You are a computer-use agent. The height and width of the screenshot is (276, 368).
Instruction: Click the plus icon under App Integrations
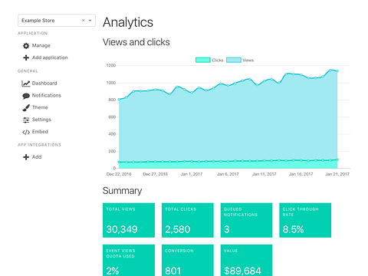click(x=26, y=157)
